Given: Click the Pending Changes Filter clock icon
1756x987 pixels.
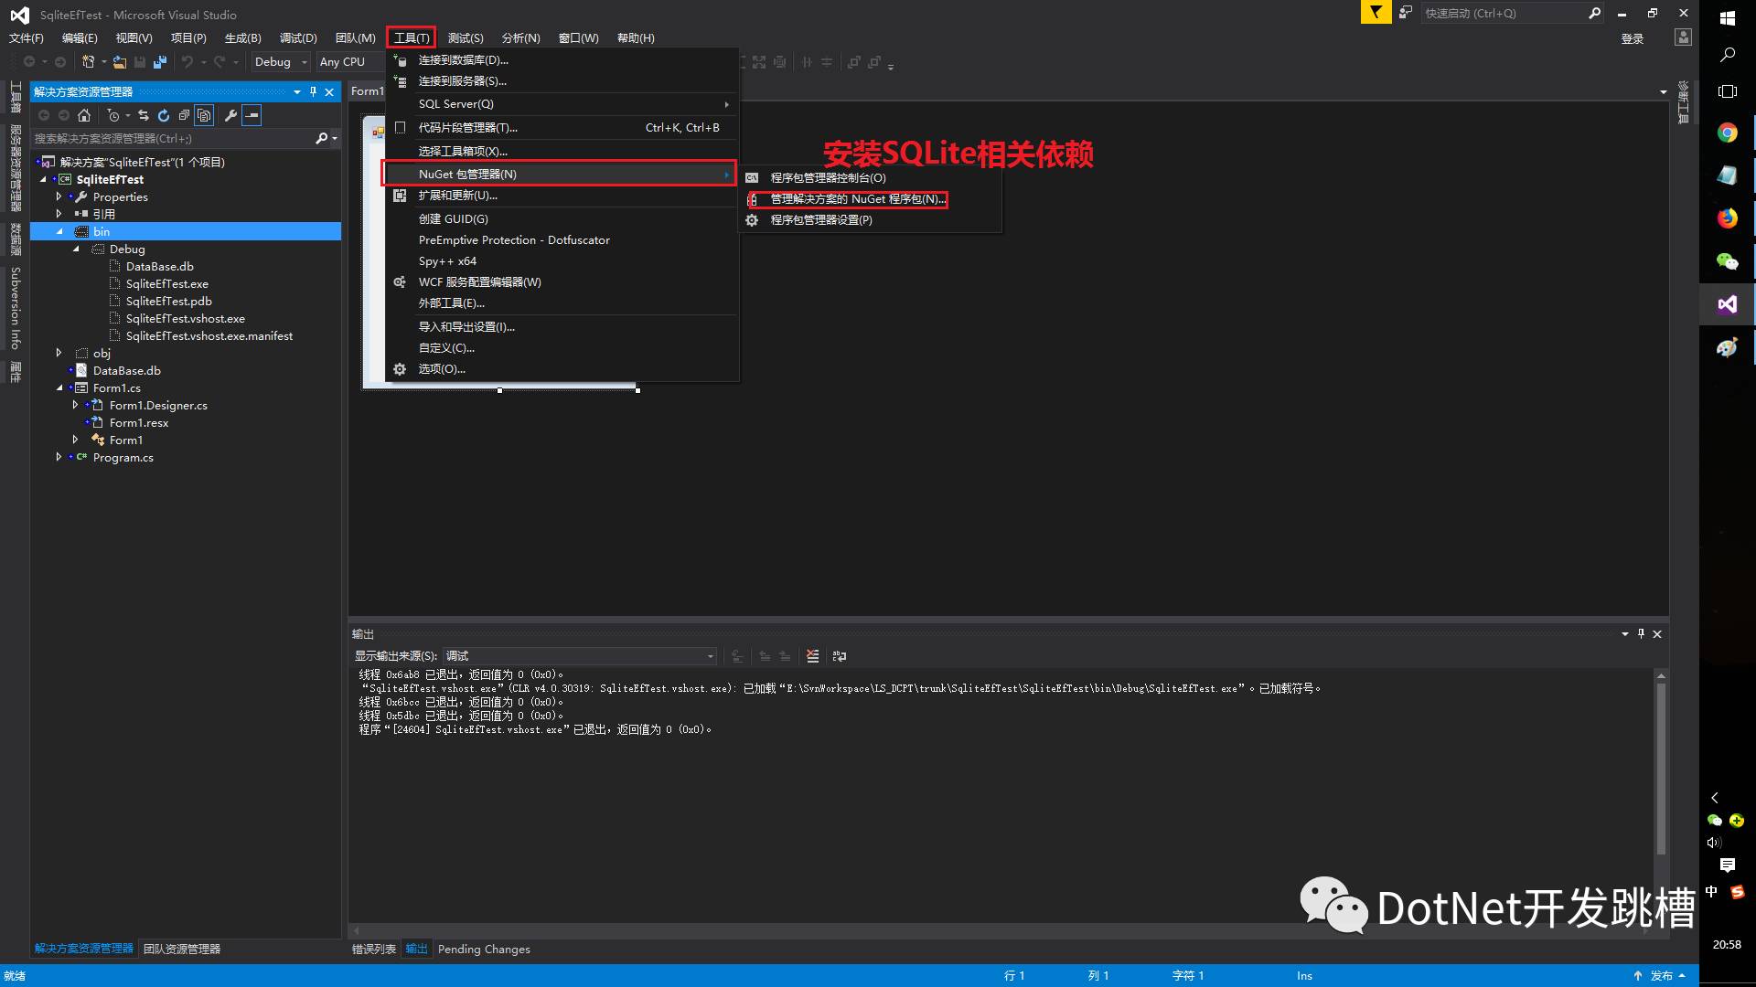Looking at the screenshot, I should (112, 115).
